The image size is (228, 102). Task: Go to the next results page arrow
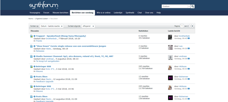(x=193, y=26)
